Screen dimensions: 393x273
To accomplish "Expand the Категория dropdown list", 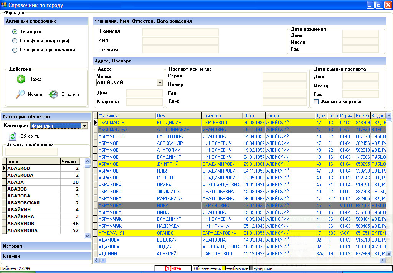I will [84, 126].
